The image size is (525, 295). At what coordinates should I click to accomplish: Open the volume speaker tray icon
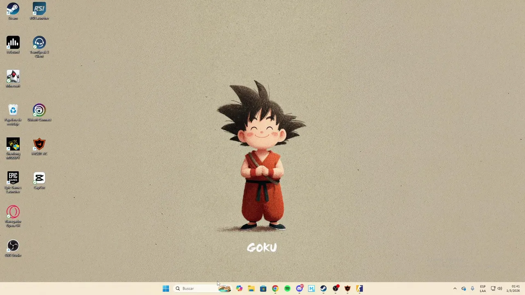(x=500, y=288)
